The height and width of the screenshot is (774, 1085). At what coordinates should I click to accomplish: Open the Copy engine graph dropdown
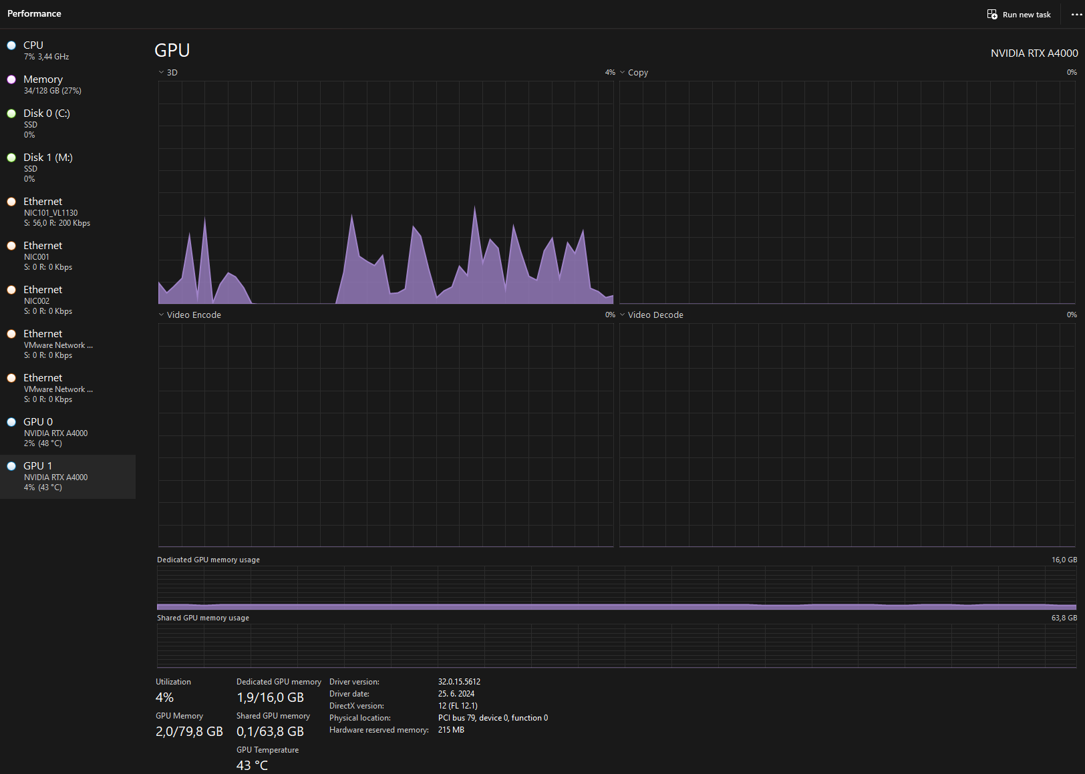coord(623,72)
